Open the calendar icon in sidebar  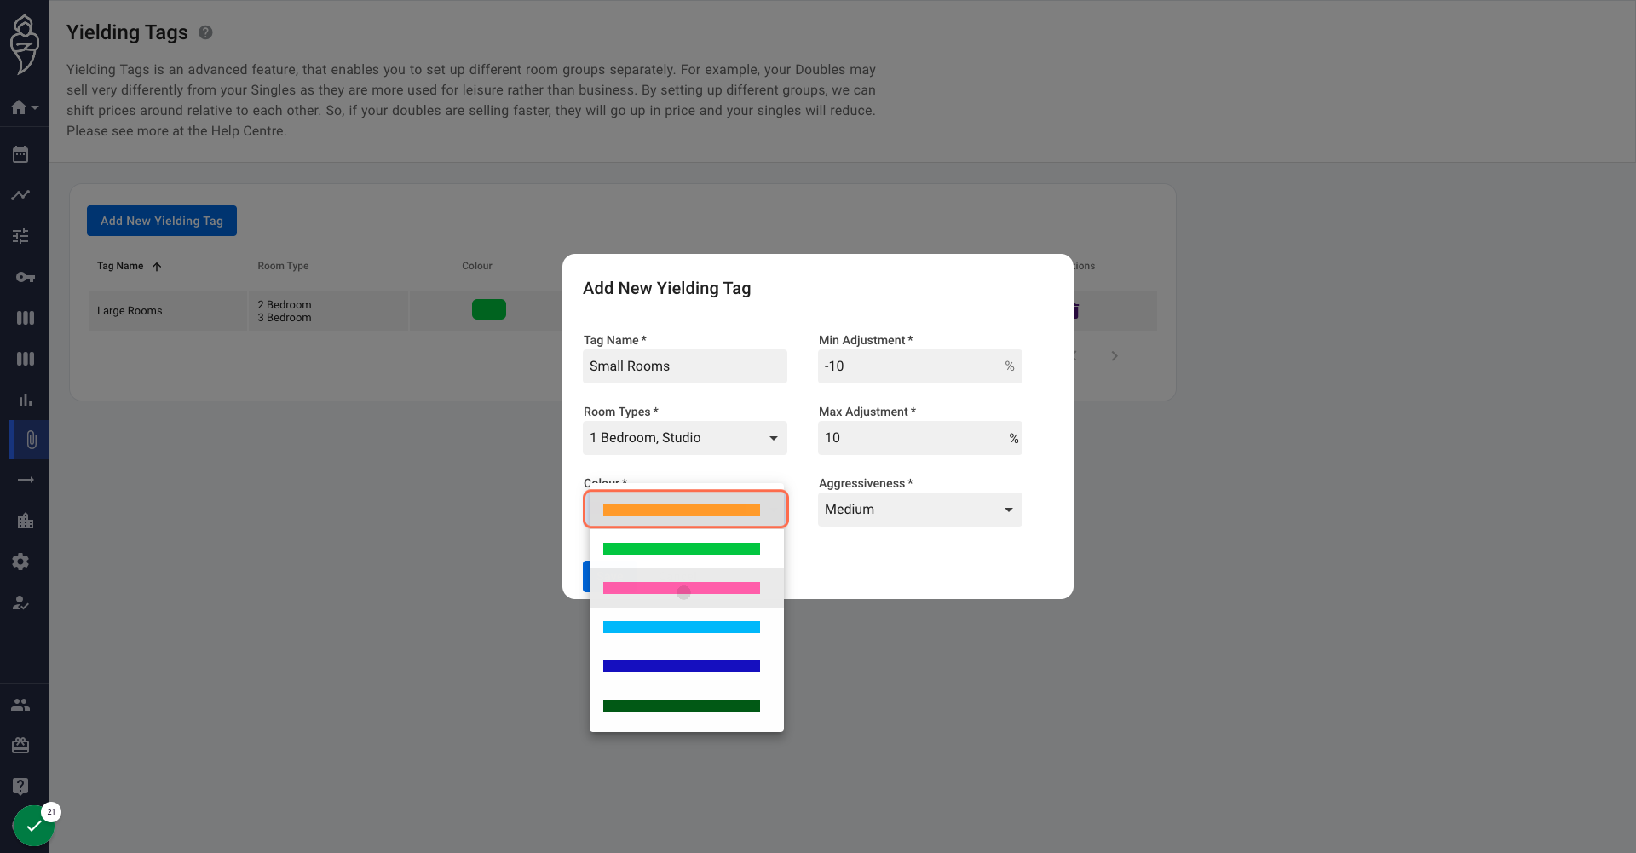(20, 154)
